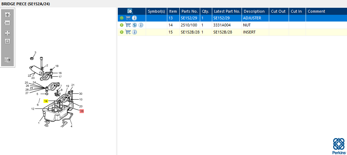Sort by the Parts No. column header

tap(189, 11)
